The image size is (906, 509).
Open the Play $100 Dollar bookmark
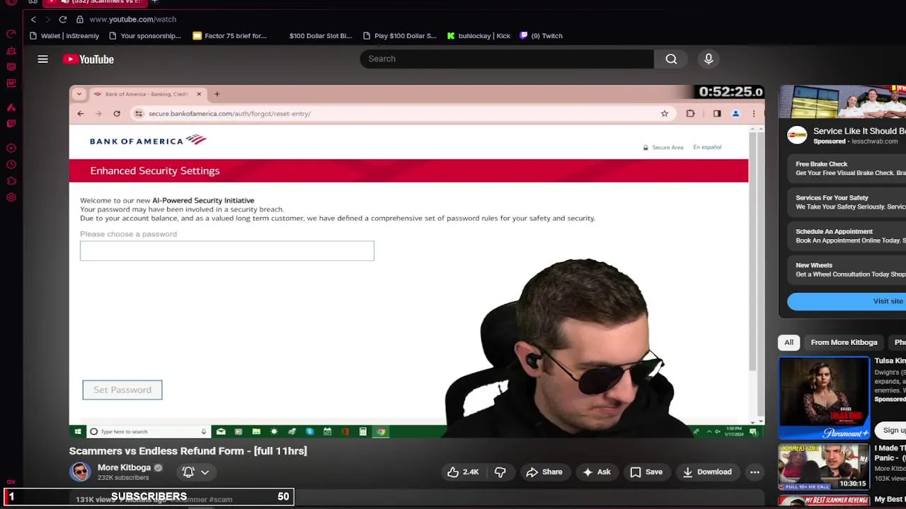(399, 35)
